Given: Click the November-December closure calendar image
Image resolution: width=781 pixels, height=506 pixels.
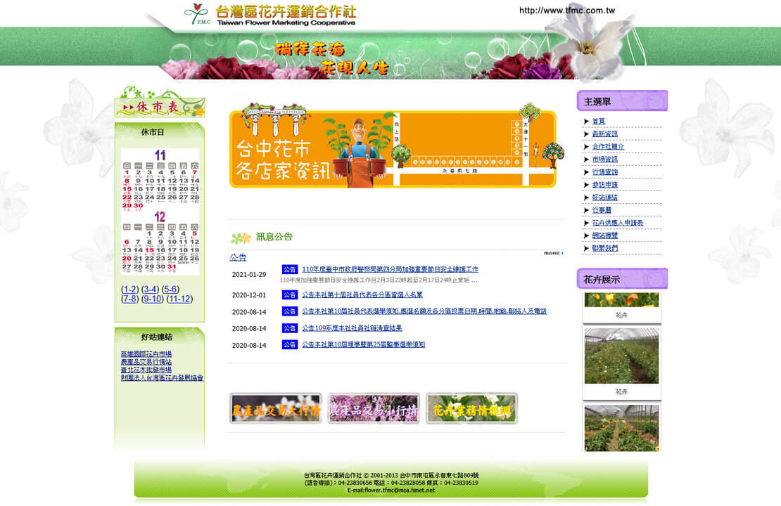Looking at the screenshot, I should (x=160, y=212).
